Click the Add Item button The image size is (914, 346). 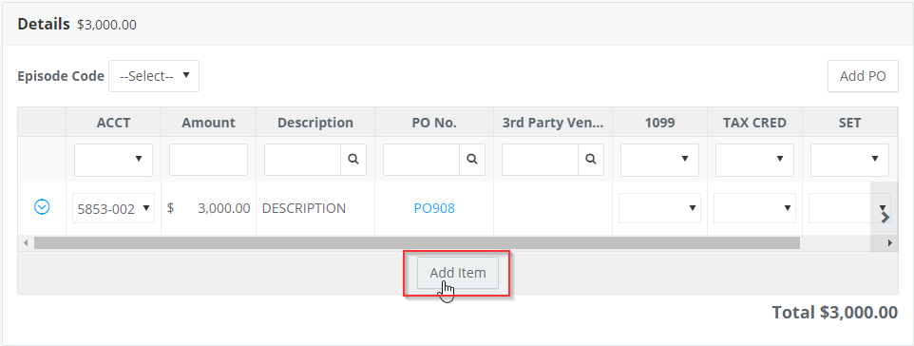tap(458, 273)
